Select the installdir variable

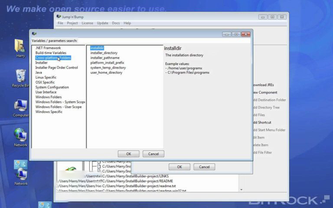coord(97,48)
